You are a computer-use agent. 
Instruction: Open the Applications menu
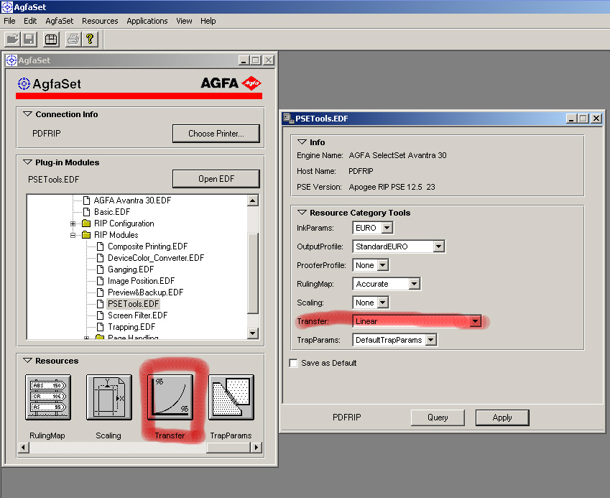click(147, 21)
